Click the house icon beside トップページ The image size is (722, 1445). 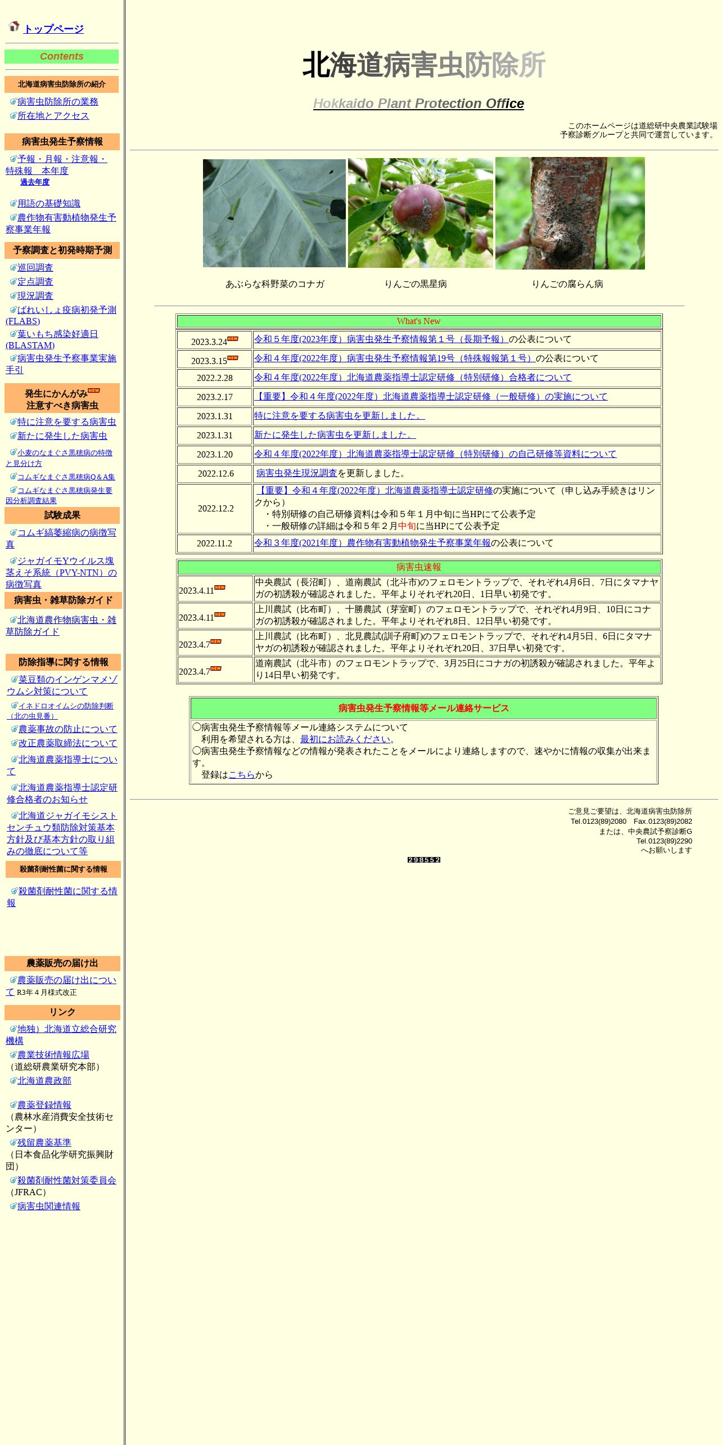[14, 26]
